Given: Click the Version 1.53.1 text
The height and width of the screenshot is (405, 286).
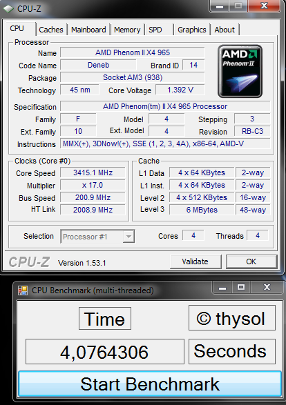Looking at the screenshot, I should pyautogui.click(x=82, y=263).
